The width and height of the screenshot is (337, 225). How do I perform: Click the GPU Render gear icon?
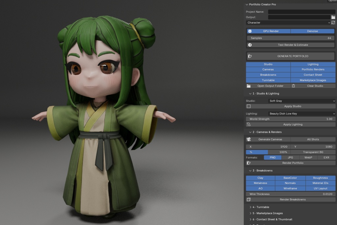point(250,31)
